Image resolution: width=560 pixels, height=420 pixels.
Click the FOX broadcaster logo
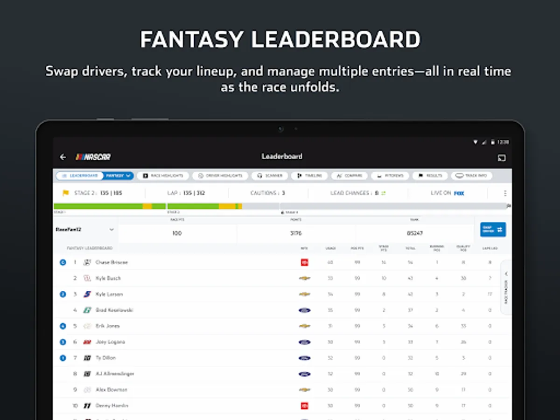coord(459,193)
